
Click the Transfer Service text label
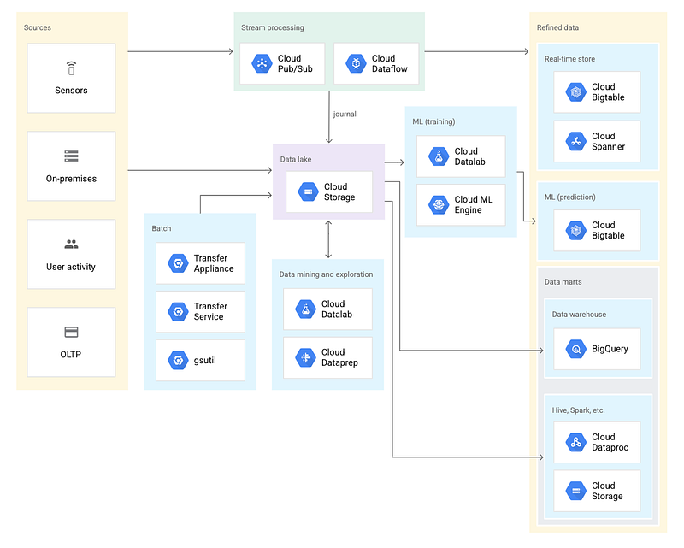(x=210, y=311)
